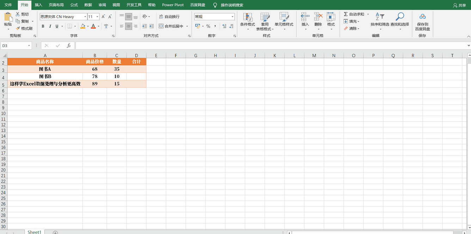Open Conditional Formatting (条件格式)
Viewport: 471px width, 234px height.
click(247, 17)
